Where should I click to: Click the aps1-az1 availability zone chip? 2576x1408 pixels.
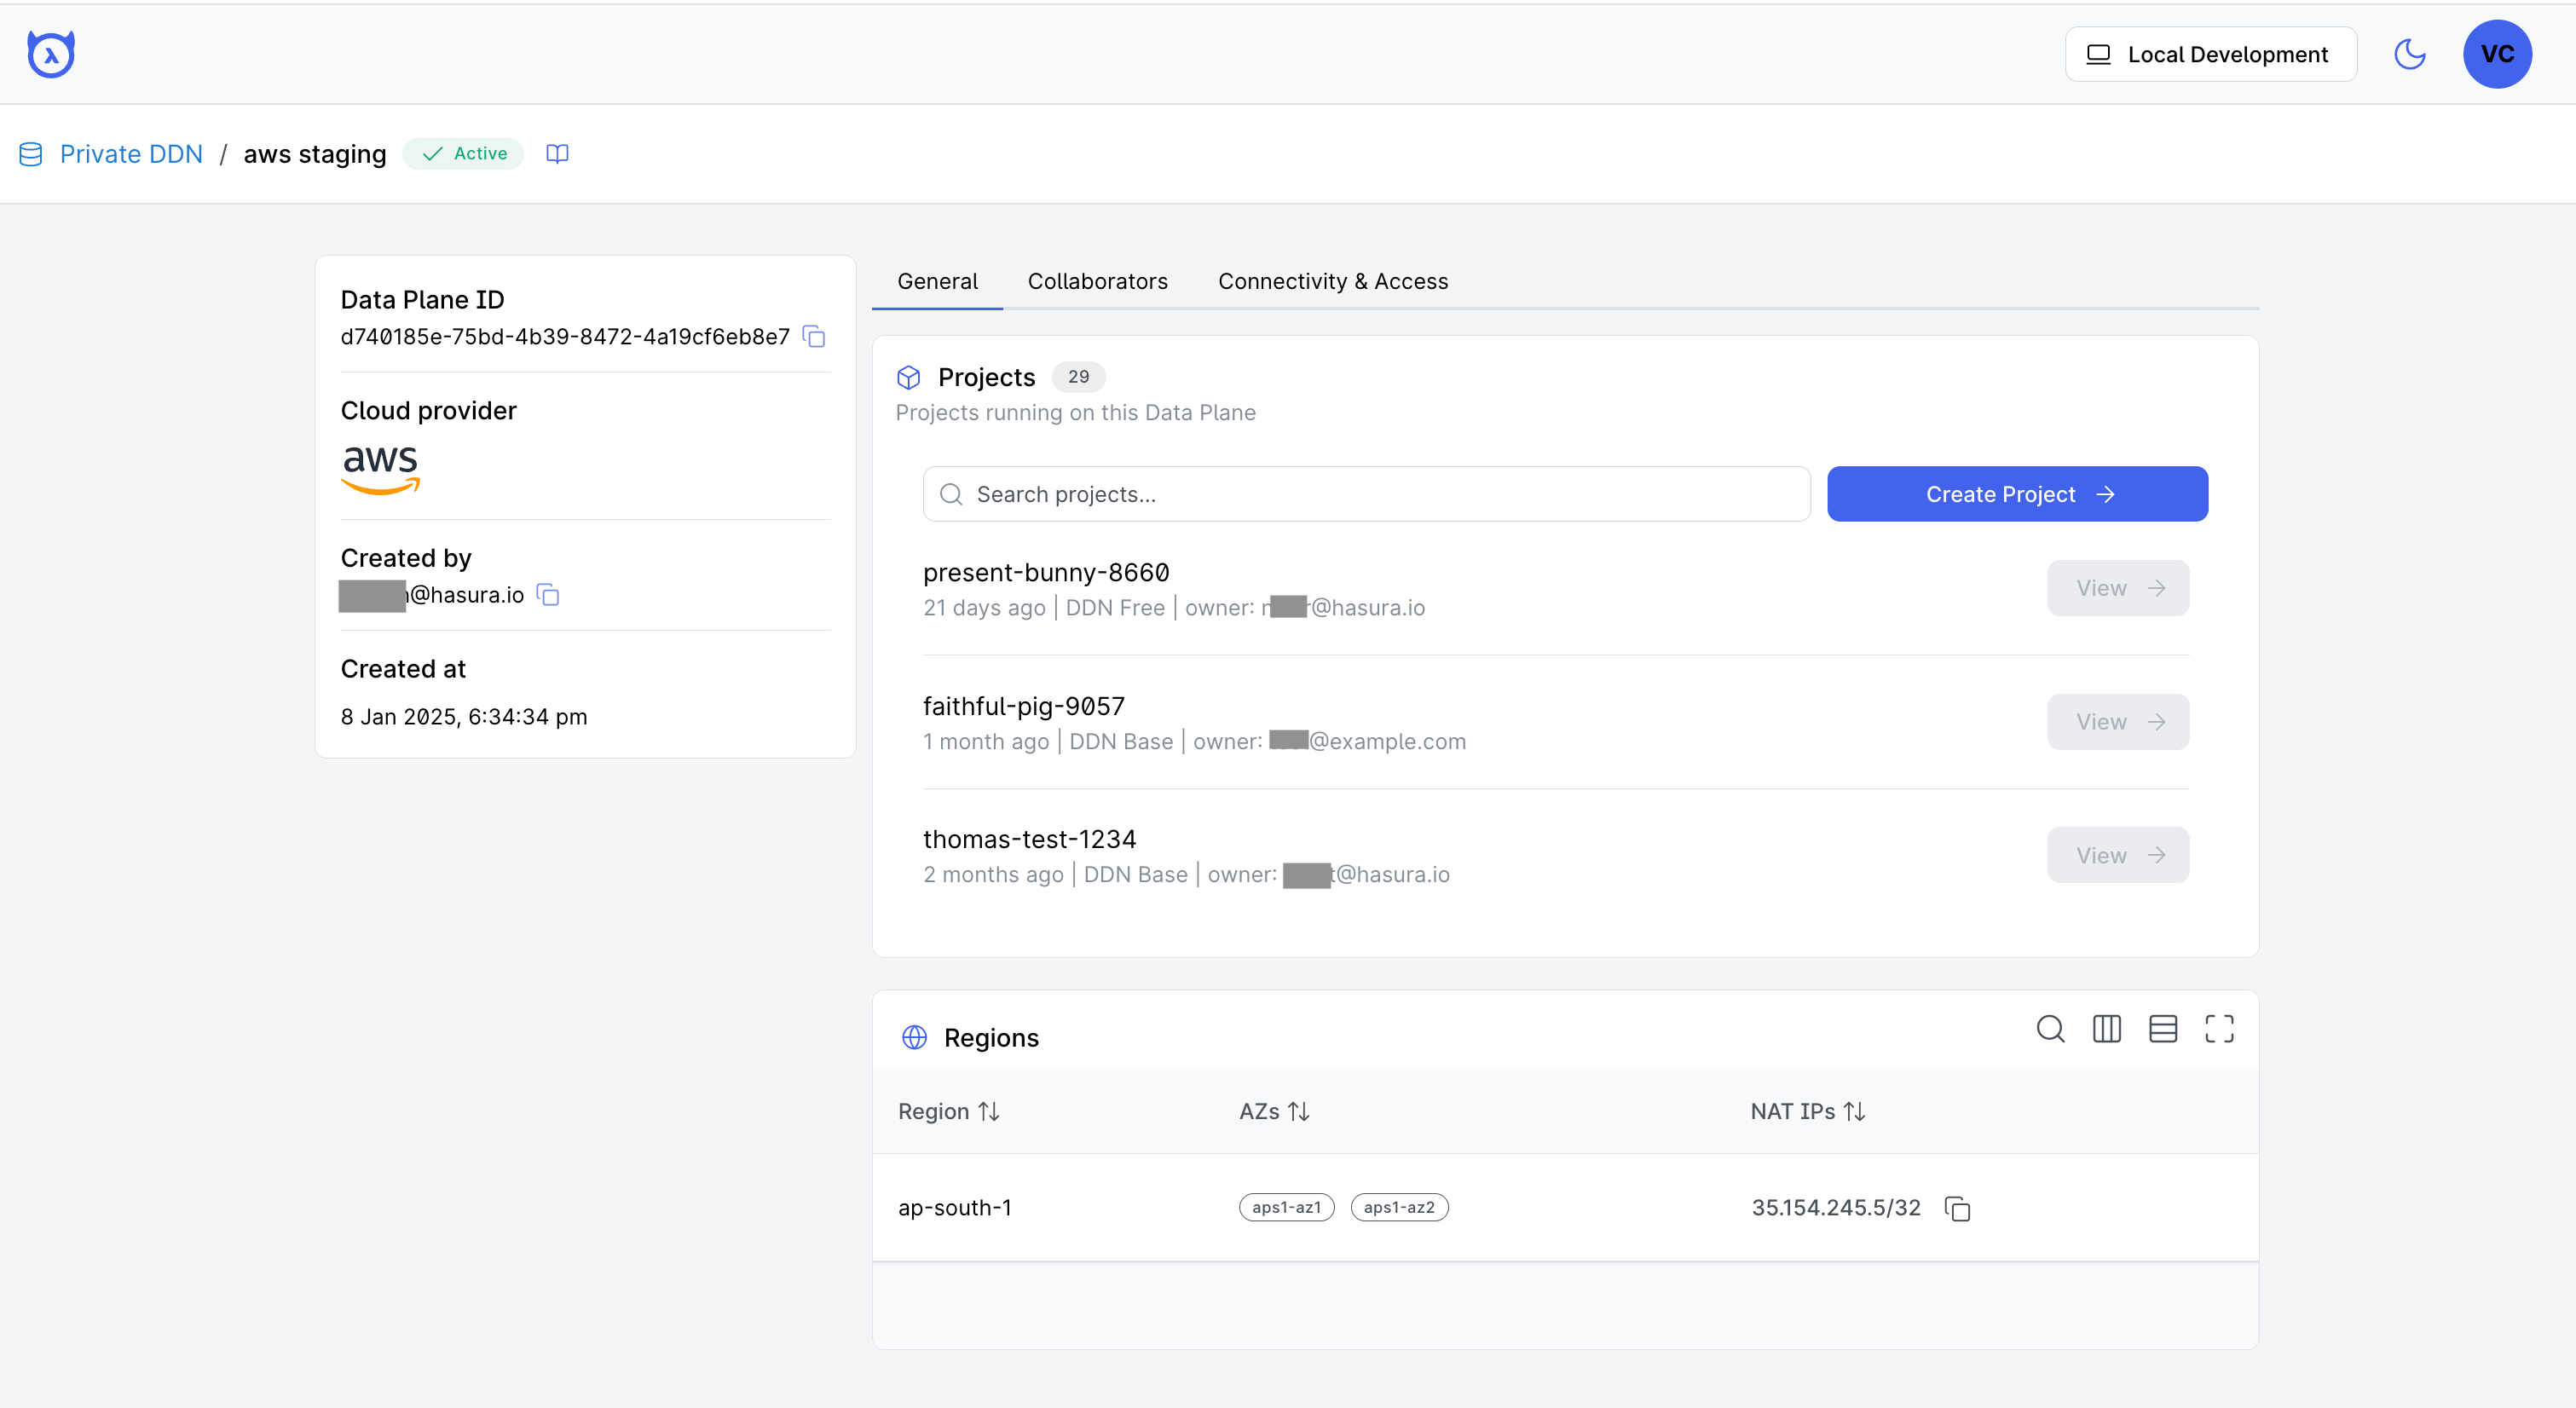tap(1286, 1208)
